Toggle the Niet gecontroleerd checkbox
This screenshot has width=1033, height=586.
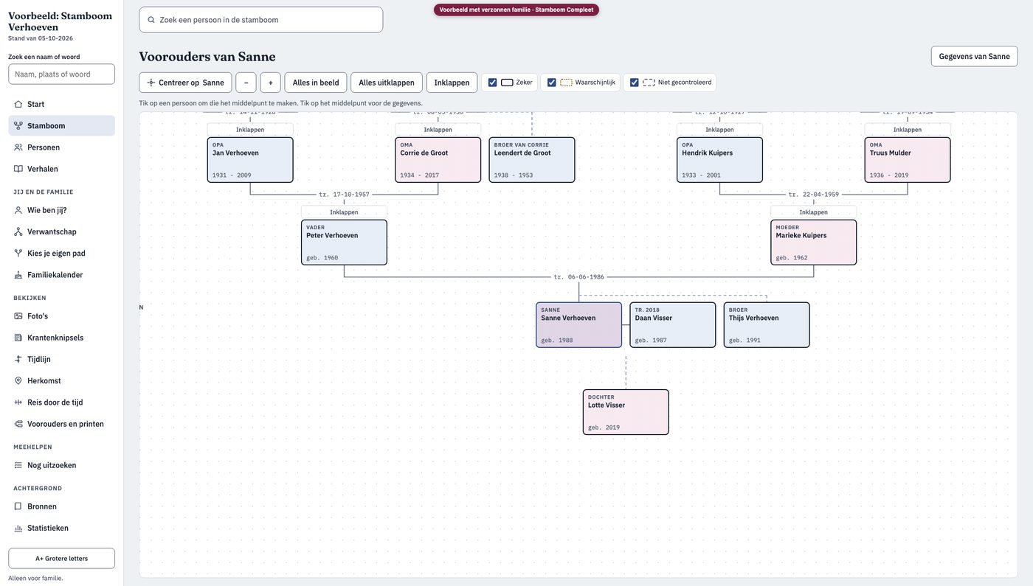coord(635,83)
